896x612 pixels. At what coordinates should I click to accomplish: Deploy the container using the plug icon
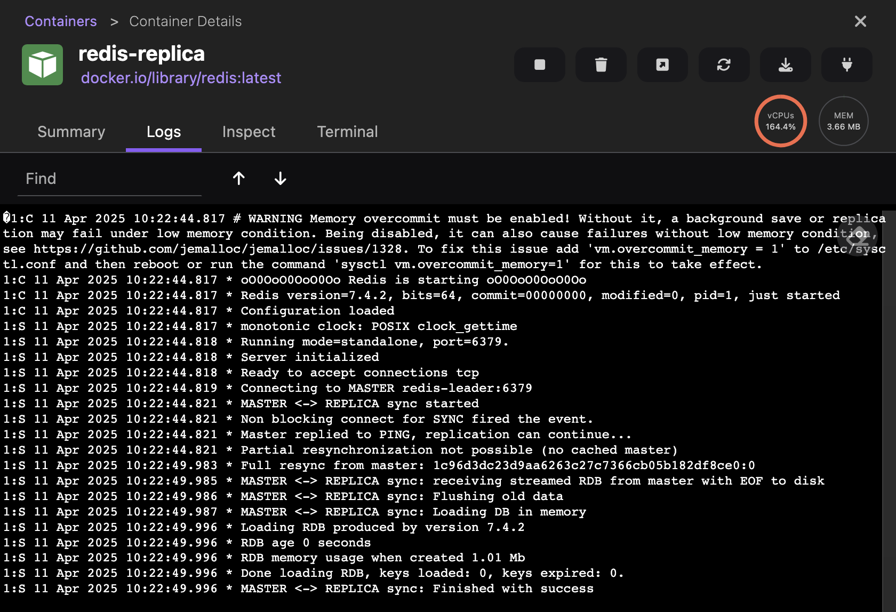[x=846, y=65]
